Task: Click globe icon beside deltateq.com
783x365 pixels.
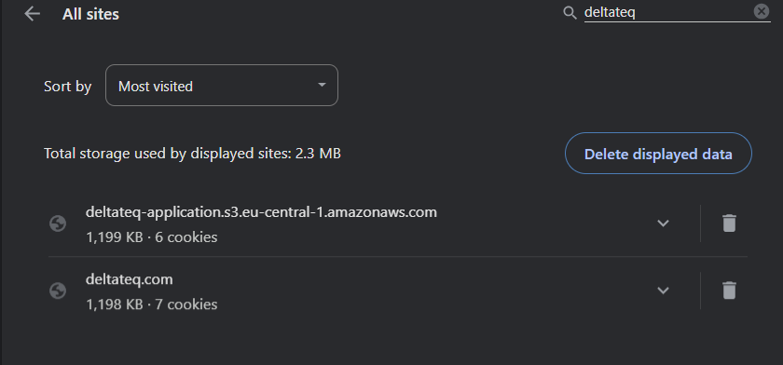Action: pyautogui.click(x=58, y=291)
